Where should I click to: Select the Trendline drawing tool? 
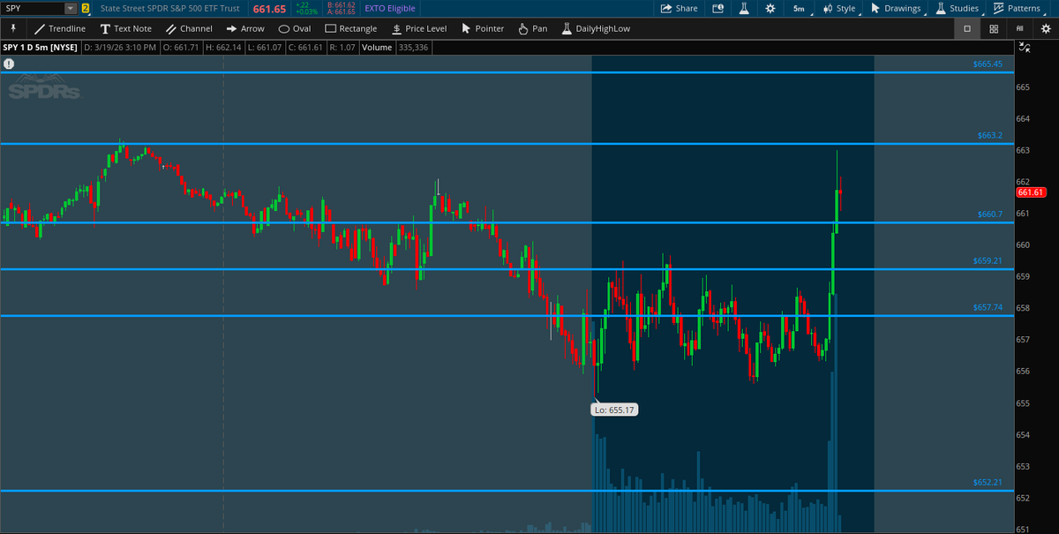click(60, 28)
